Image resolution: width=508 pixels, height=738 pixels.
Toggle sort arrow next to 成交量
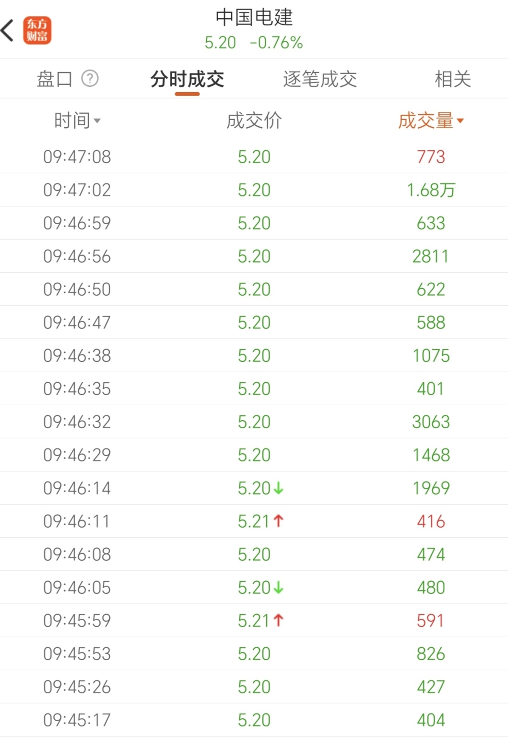461,121
